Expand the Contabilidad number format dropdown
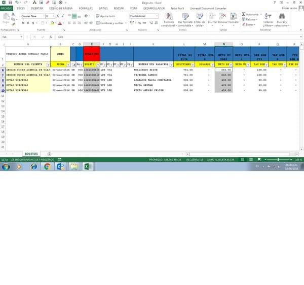 [157, 16]
